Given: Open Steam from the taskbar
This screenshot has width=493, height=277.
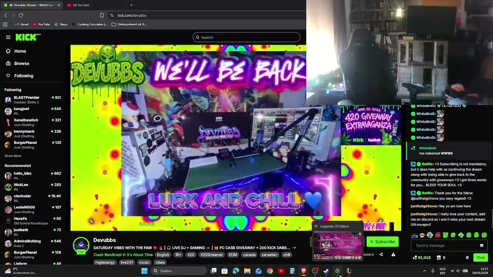Looking at the screenshot, I should click(x=326, y=271).
